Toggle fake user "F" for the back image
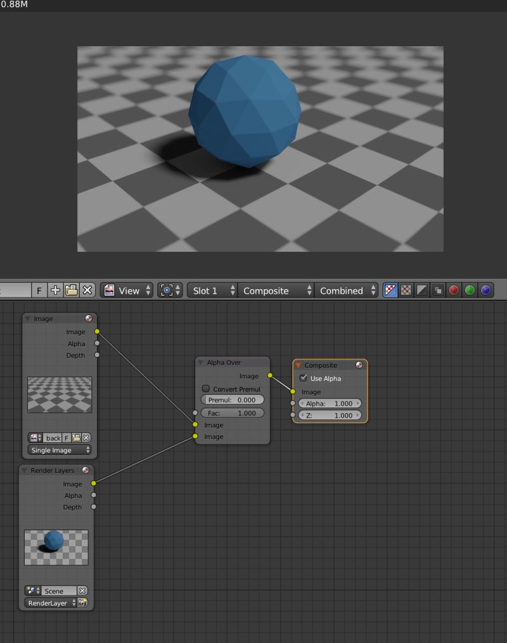This screenshot has width=507, height=643. (x=66, y=437)
